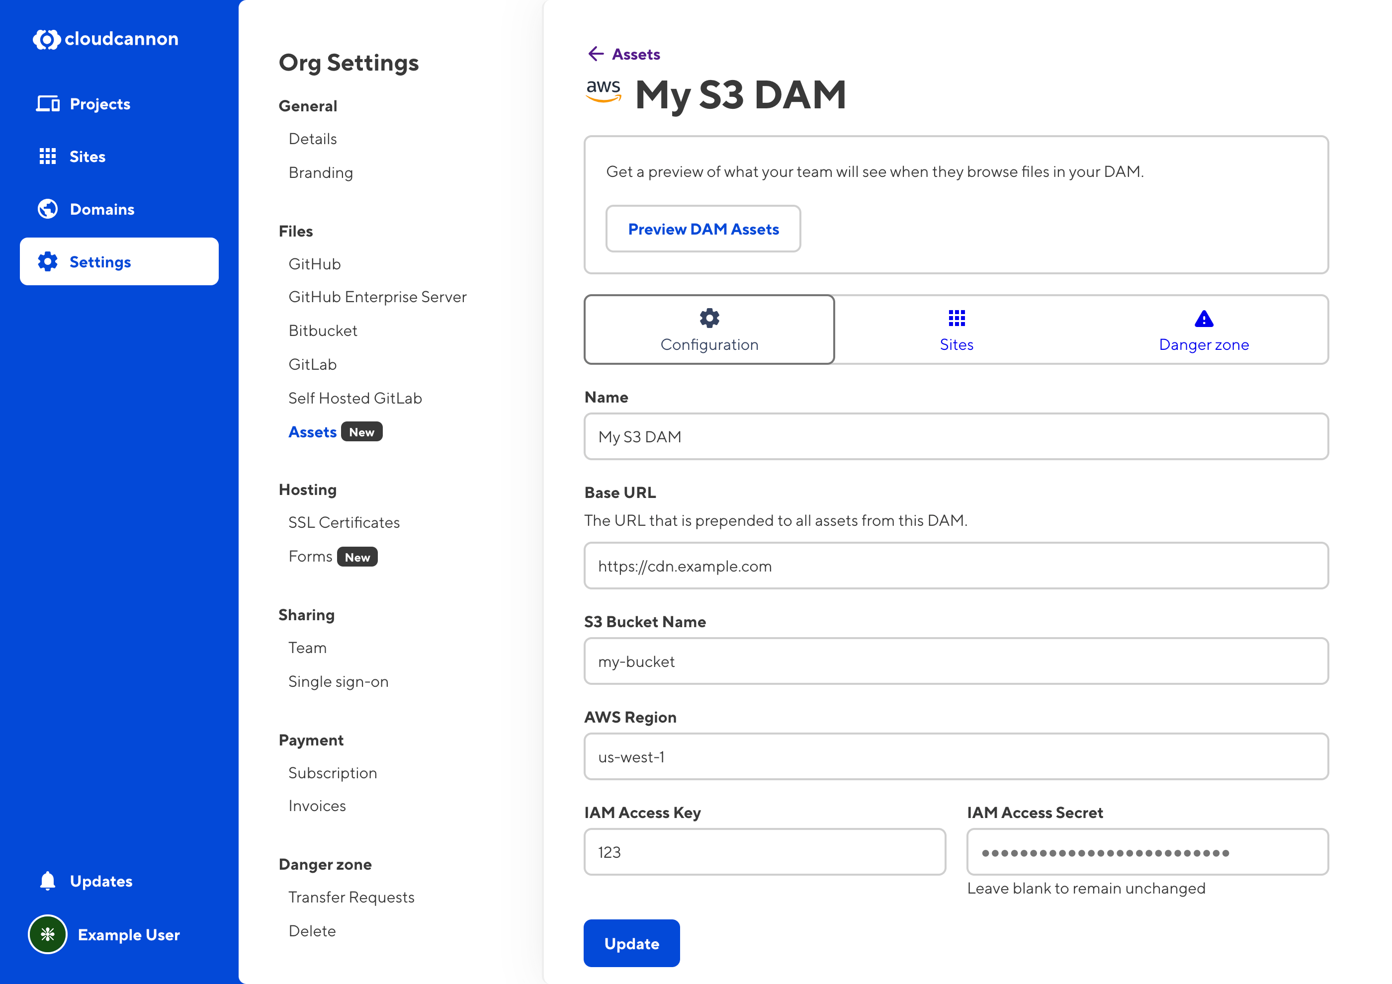Click the Settings gear icon in sidebar
This screenshot has width=1392, height=984.
point(44,260)
